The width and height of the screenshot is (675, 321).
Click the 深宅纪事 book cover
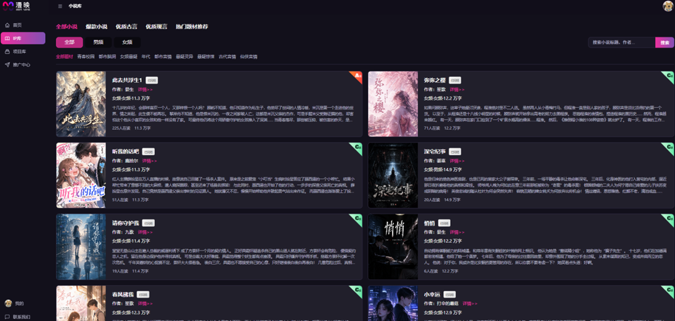(x=393, y=175)
